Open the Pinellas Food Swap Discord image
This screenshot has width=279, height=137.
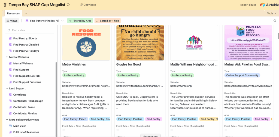tap(248, 43)
